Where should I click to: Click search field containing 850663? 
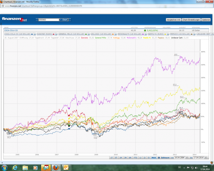click(49, 20)
